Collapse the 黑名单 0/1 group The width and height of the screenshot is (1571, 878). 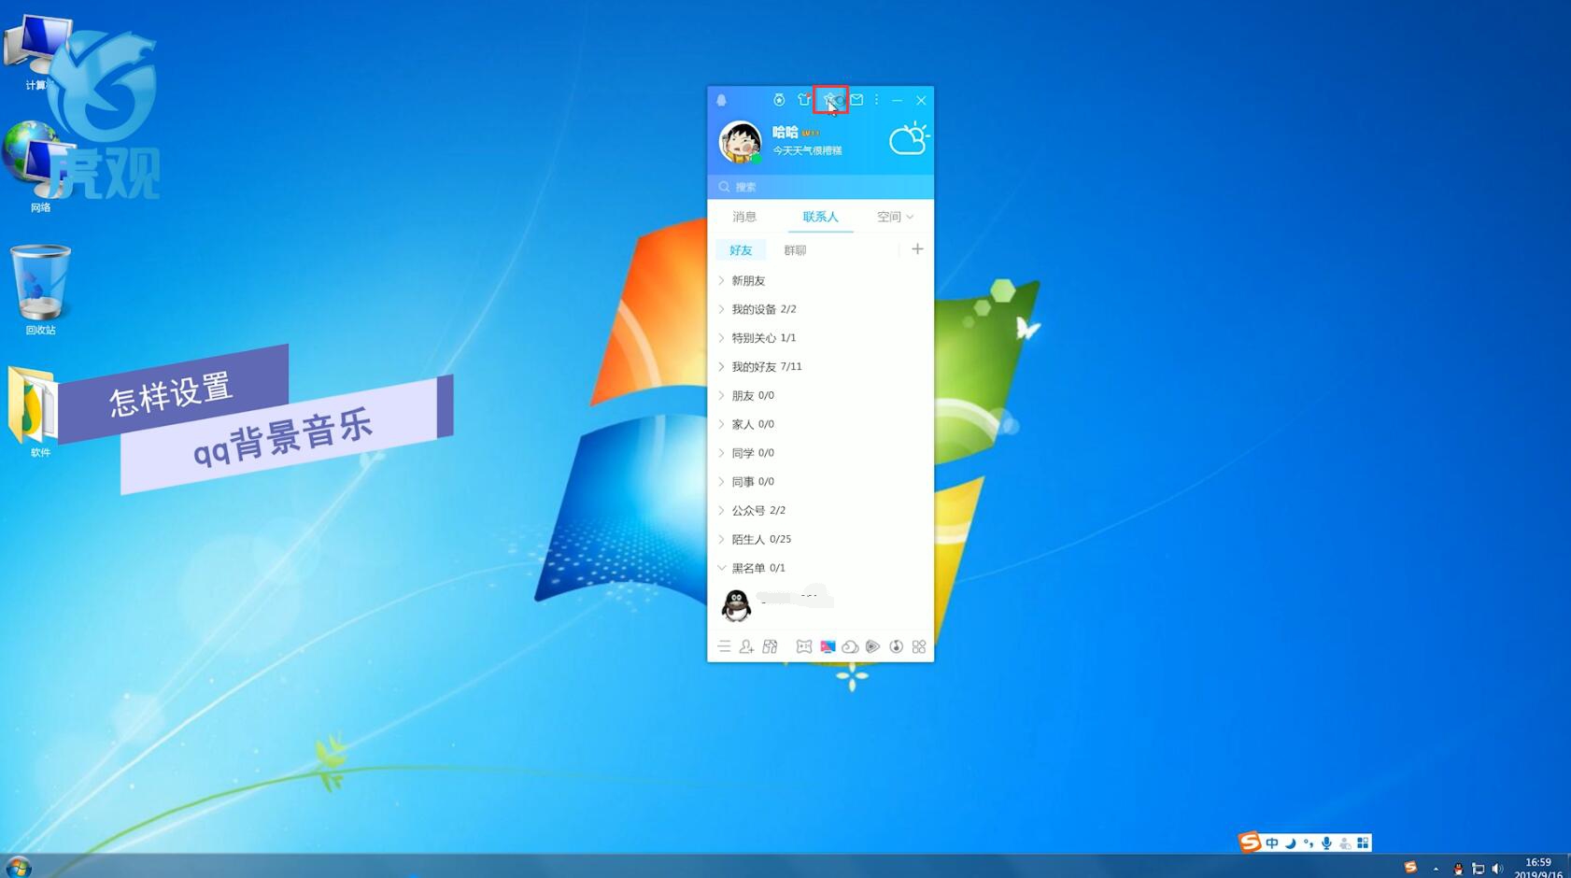(820, 568)
